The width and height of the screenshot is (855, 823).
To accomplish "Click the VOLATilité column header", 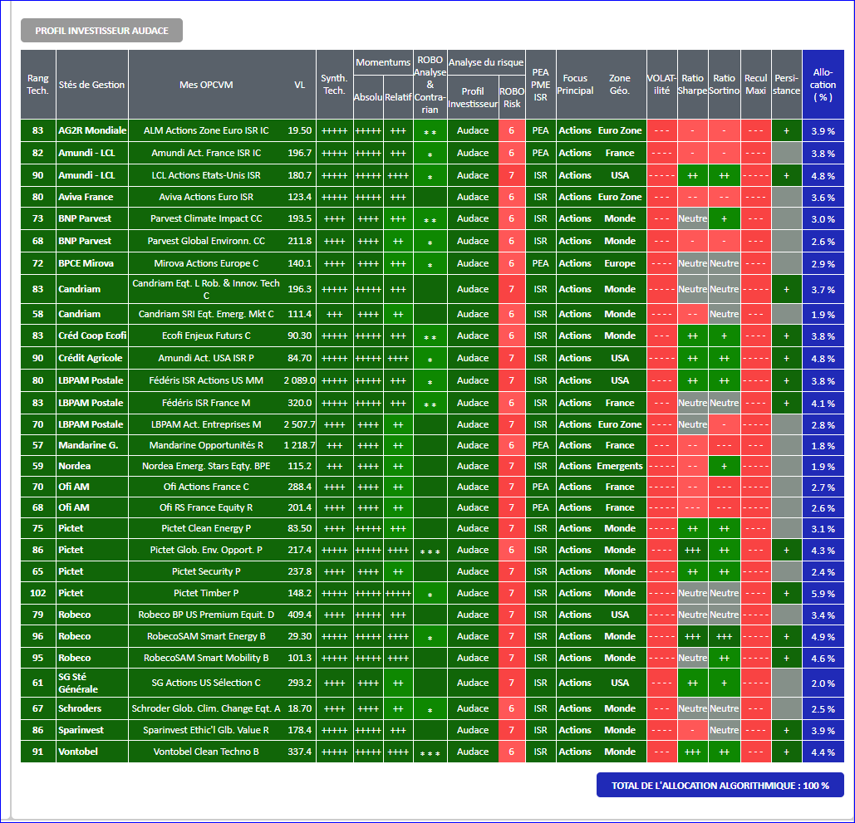I will (x=662, y=85).
